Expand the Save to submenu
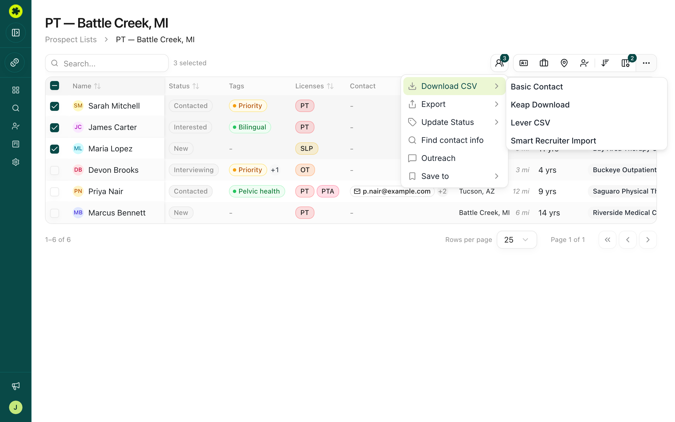This screenshot has height=422, width=675. pyautogui.click(x=454, y=176)
